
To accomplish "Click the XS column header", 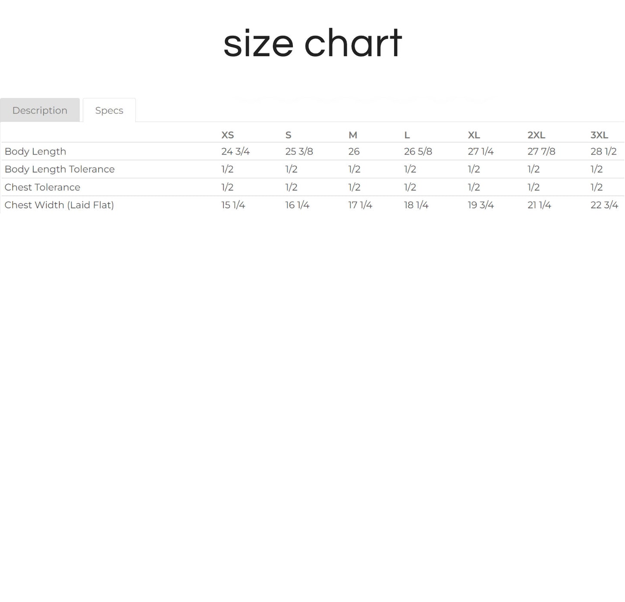I will coord(228,135).
